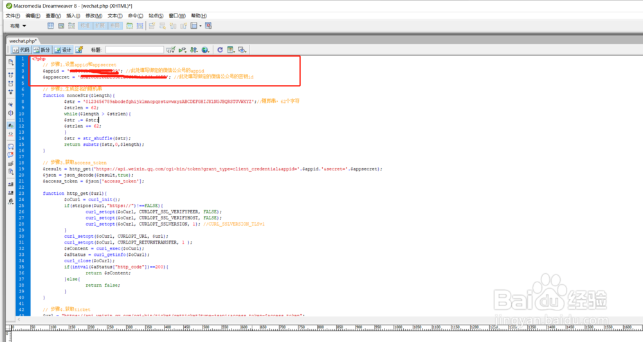Open the 编辑(E) menu
Screen dimensions: 643x342
click(x=33, y=15)
